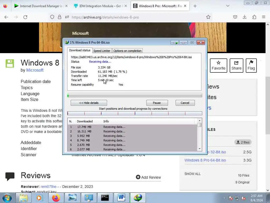The image size is (270, 203).
Task: Open the command prompt taskbar icon
Action: pos(105,198)
